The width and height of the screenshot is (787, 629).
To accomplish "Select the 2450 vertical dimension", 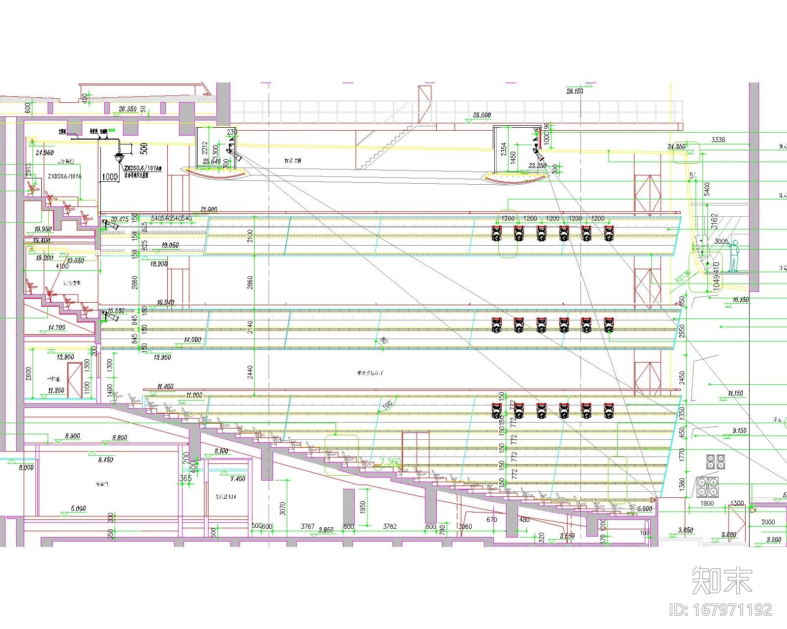I will [682, 378].
